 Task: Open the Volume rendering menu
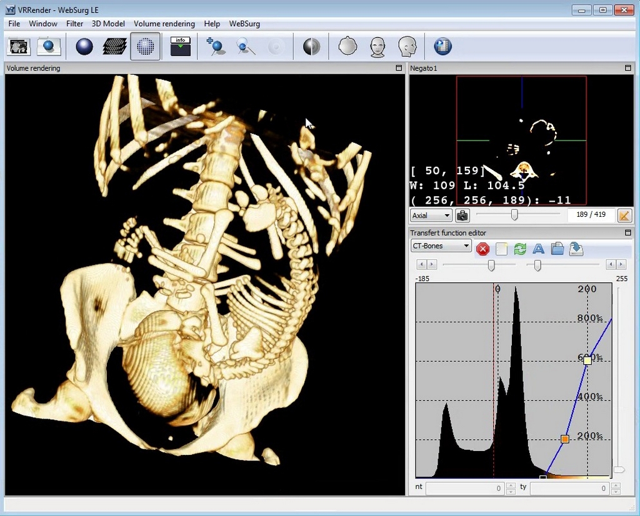[x=164, y=24]
